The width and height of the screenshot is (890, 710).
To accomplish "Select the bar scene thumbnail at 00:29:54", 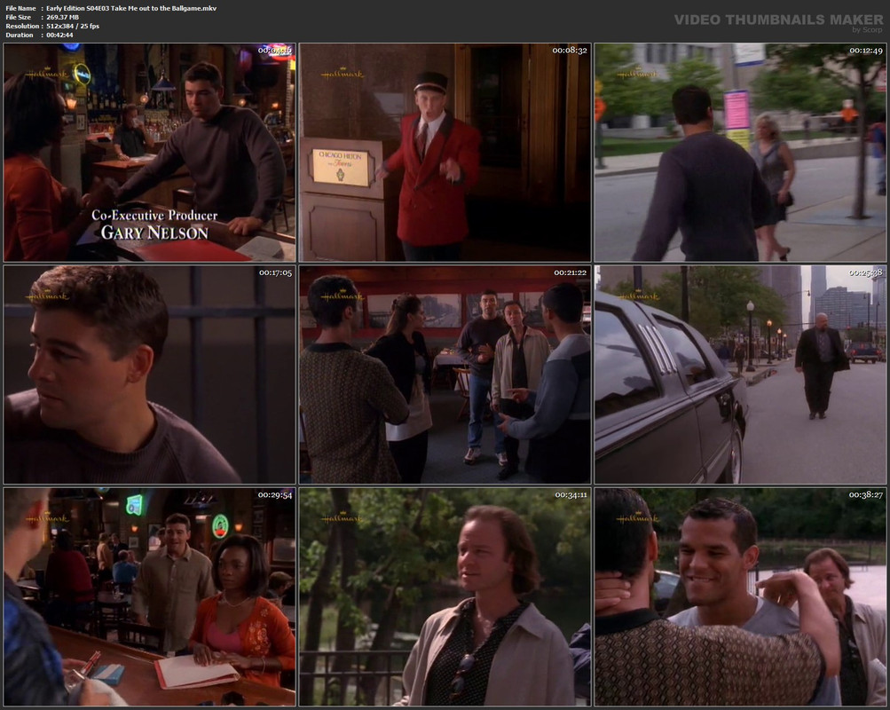I will (149, 597).
